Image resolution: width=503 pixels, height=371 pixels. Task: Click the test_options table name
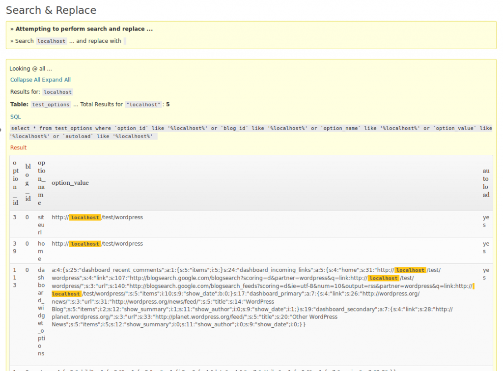51,105
